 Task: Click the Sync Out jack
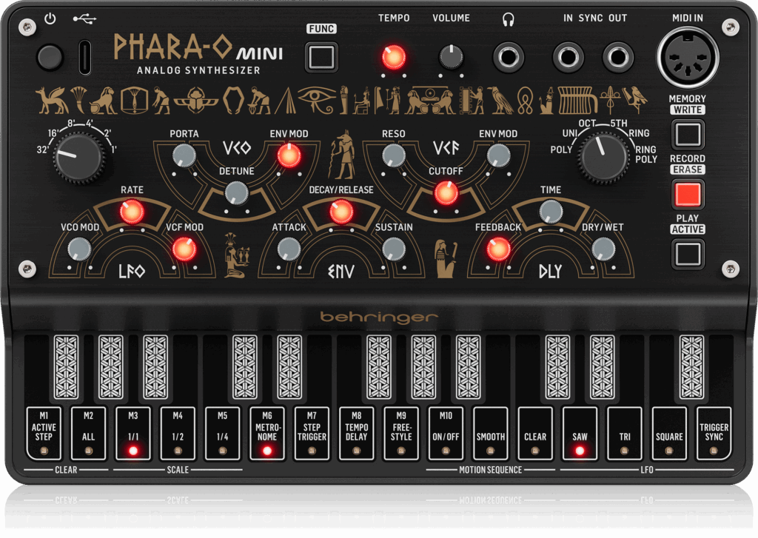(x=617, y=57)
